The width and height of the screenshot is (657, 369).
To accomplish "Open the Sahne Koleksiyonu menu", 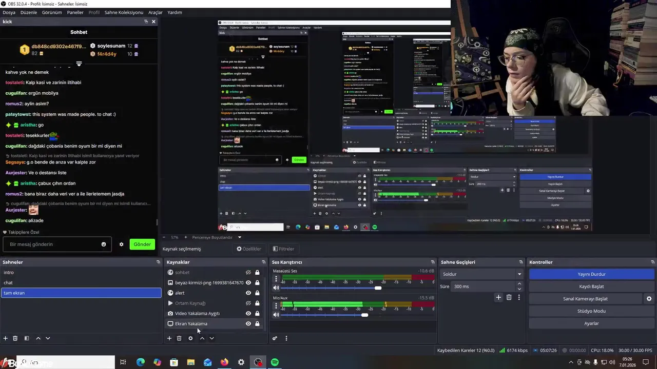I will (x=124, y=12).
